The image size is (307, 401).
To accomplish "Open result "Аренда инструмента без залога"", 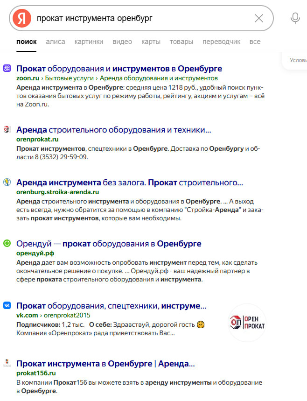I will click(130, 183).
